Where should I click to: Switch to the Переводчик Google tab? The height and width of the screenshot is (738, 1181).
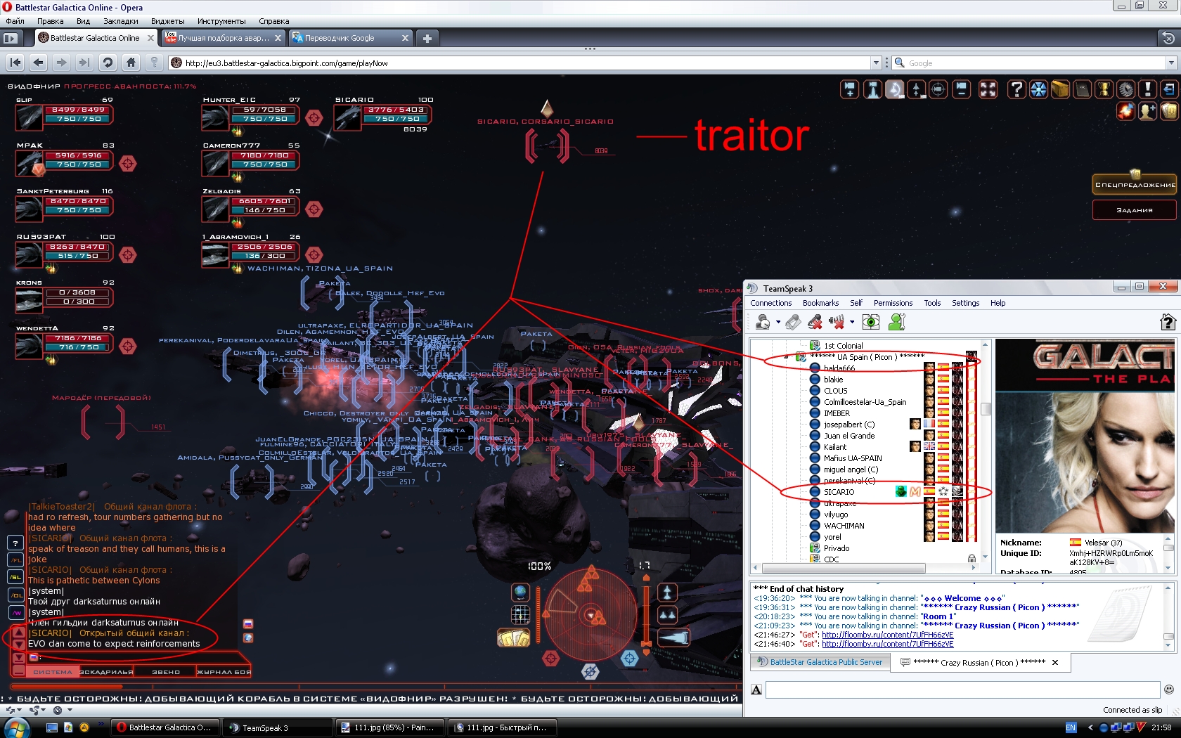(350, 38)
